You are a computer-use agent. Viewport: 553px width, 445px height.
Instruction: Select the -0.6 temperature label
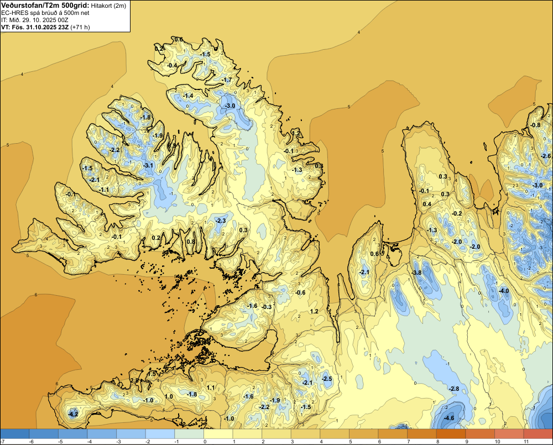tap(300, 292)
